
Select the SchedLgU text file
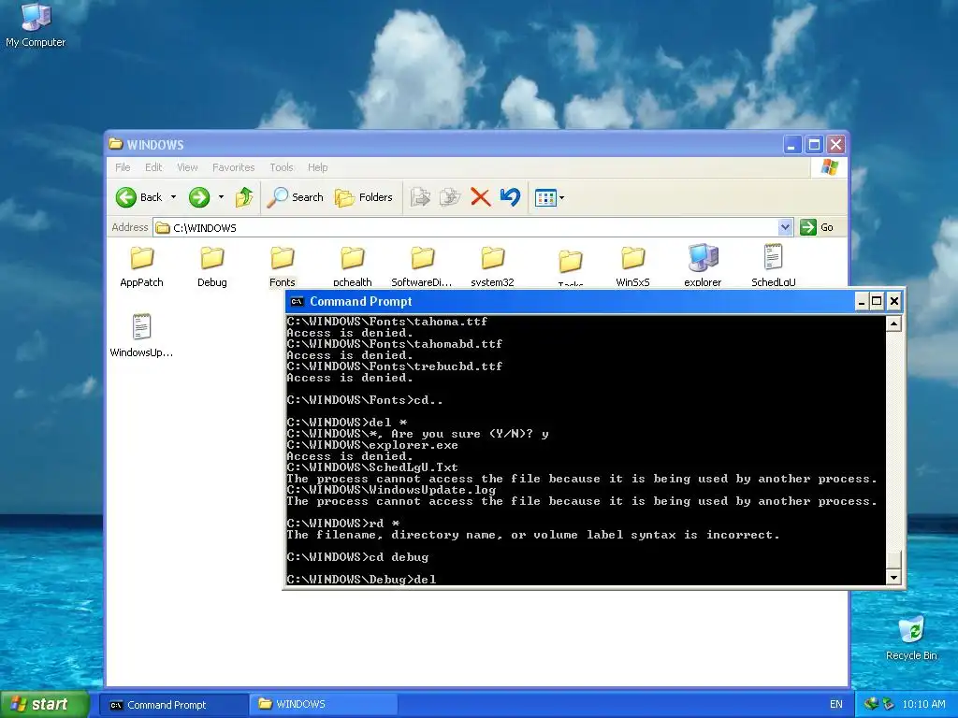point(774,266)
